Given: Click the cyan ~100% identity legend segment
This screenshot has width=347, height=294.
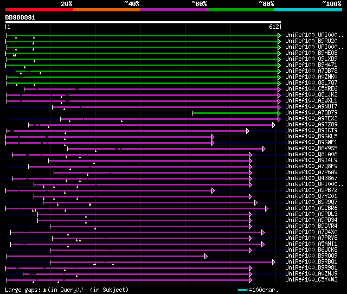Looking at the screenshot, I should pyautogui.click(x=309, y=10).
